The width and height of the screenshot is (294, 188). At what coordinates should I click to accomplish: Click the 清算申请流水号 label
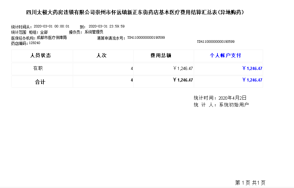pos(111,38)
